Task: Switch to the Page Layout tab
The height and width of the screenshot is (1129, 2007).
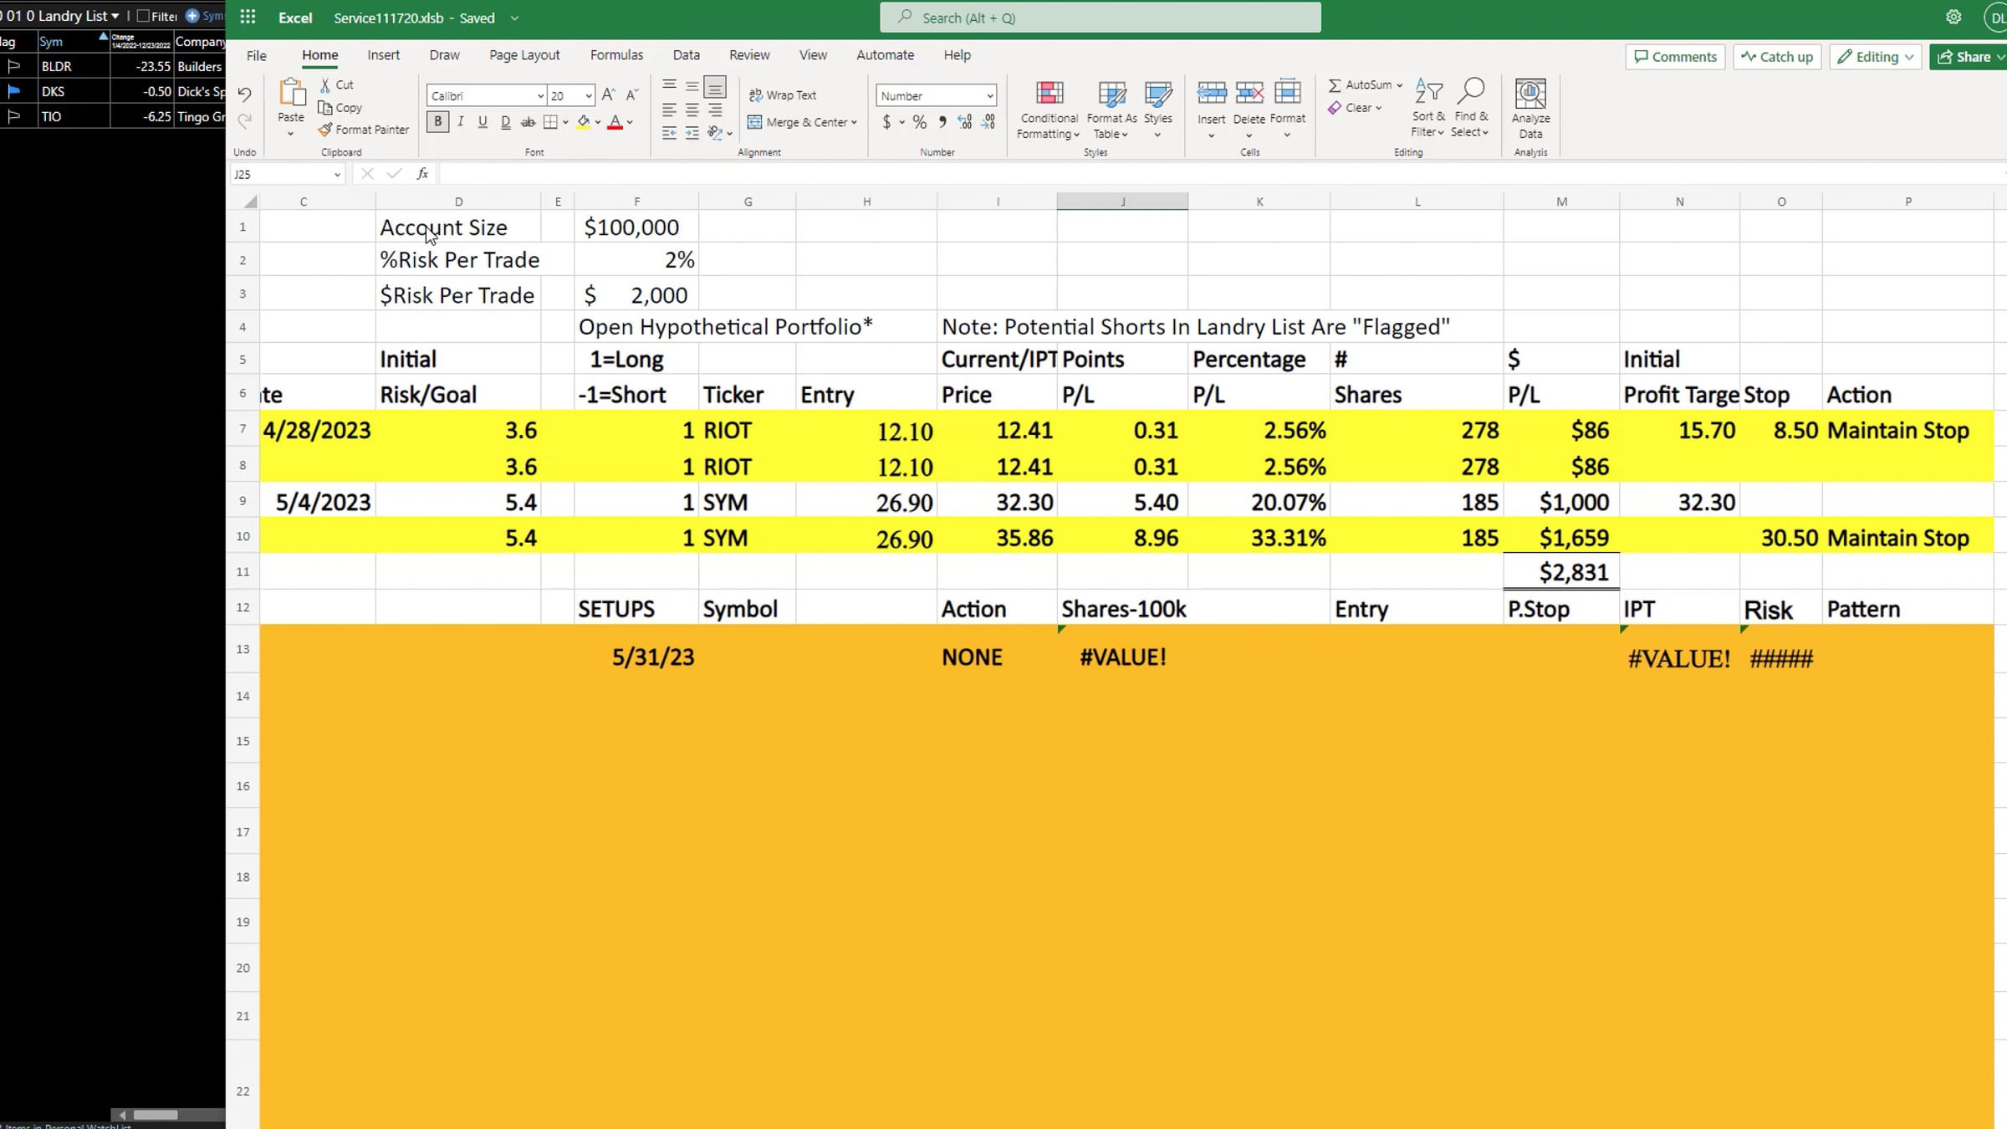Action: click(x=524, y=55)
